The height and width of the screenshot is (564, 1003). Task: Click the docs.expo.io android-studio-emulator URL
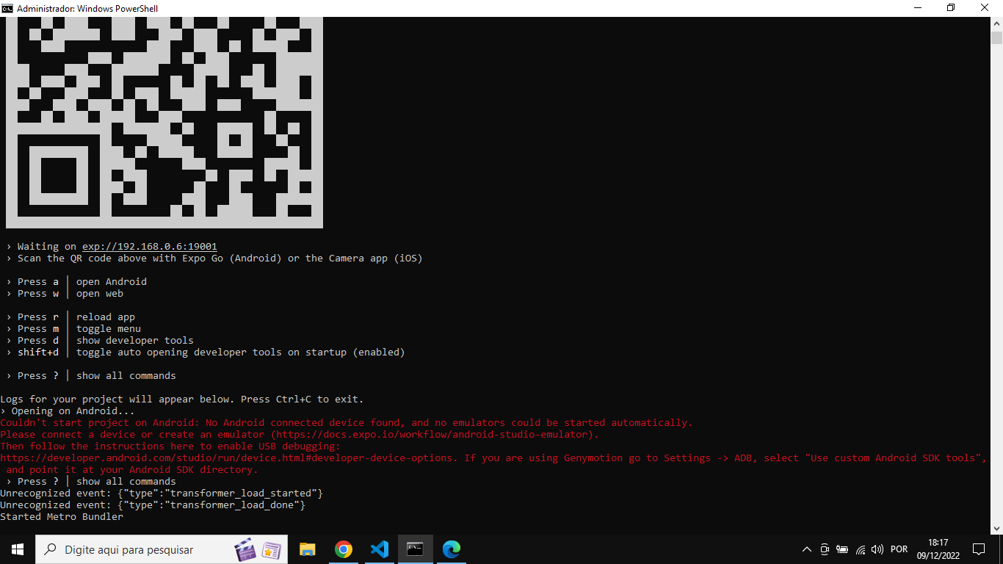(432, 435)
